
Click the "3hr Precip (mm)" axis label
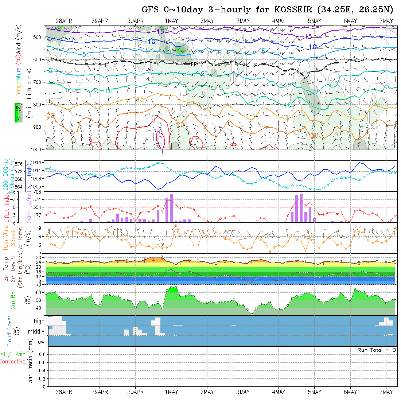coord(31,366)
